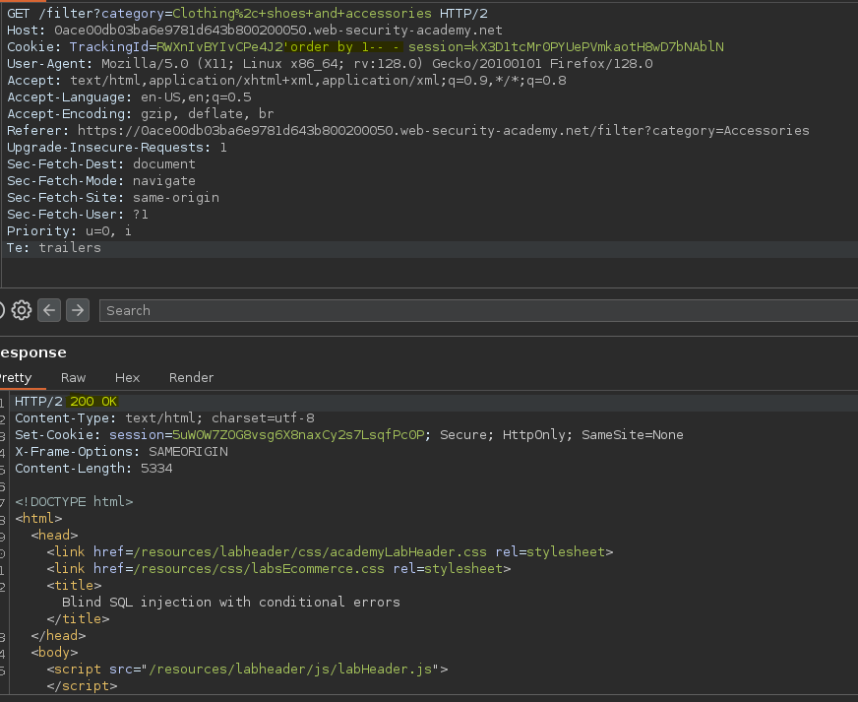The height and width of the screenshot is (702, 858).
Task: Switch to the Raw response tab
Action: coord(74,378)
